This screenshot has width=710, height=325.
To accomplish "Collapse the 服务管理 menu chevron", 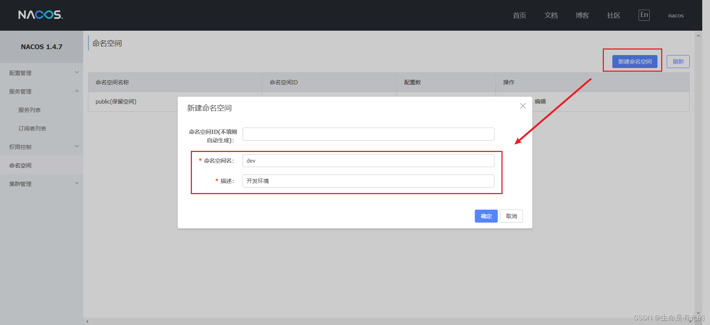I will click(x=77, y=91).
